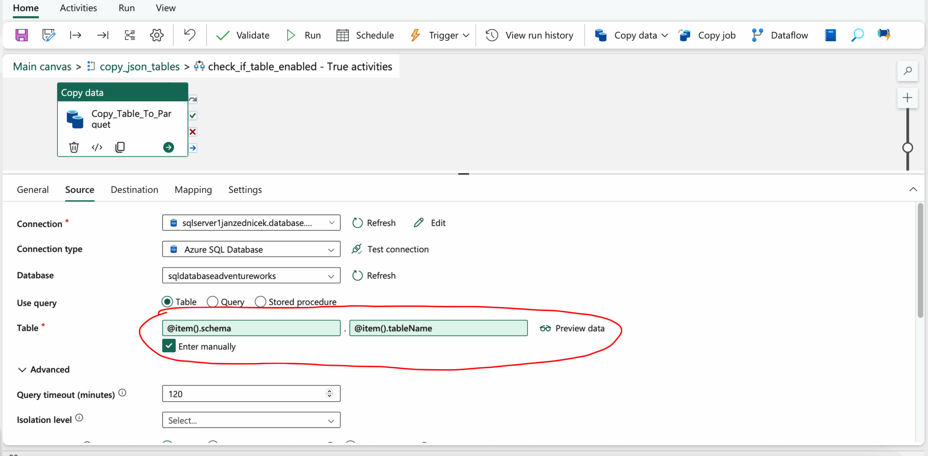
Task: Open the Connection dropdown
Action: [251, 223]
